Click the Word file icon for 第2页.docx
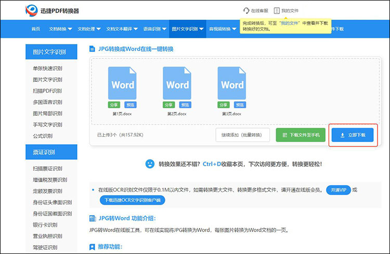 point(177,83)
